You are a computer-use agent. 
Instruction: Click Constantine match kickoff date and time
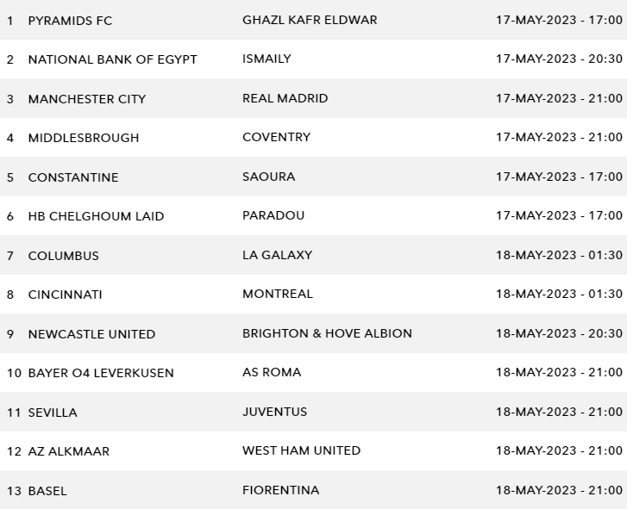[558, 177]
